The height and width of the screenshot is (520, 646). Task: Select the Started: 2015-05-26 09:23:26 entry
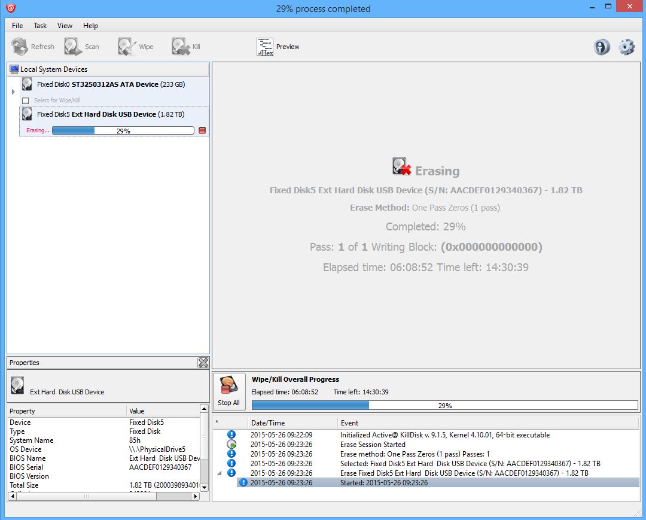(x=437, y=482)
